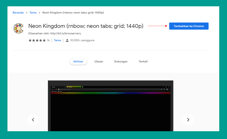This screenshot has height=139, width=227.
Task: Open the Dukungan tab
Action: tap(121, 61)
